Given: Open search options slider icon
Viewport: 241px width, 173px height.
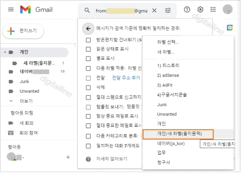Looking at the screenshot, I should (x=168, y=10).
